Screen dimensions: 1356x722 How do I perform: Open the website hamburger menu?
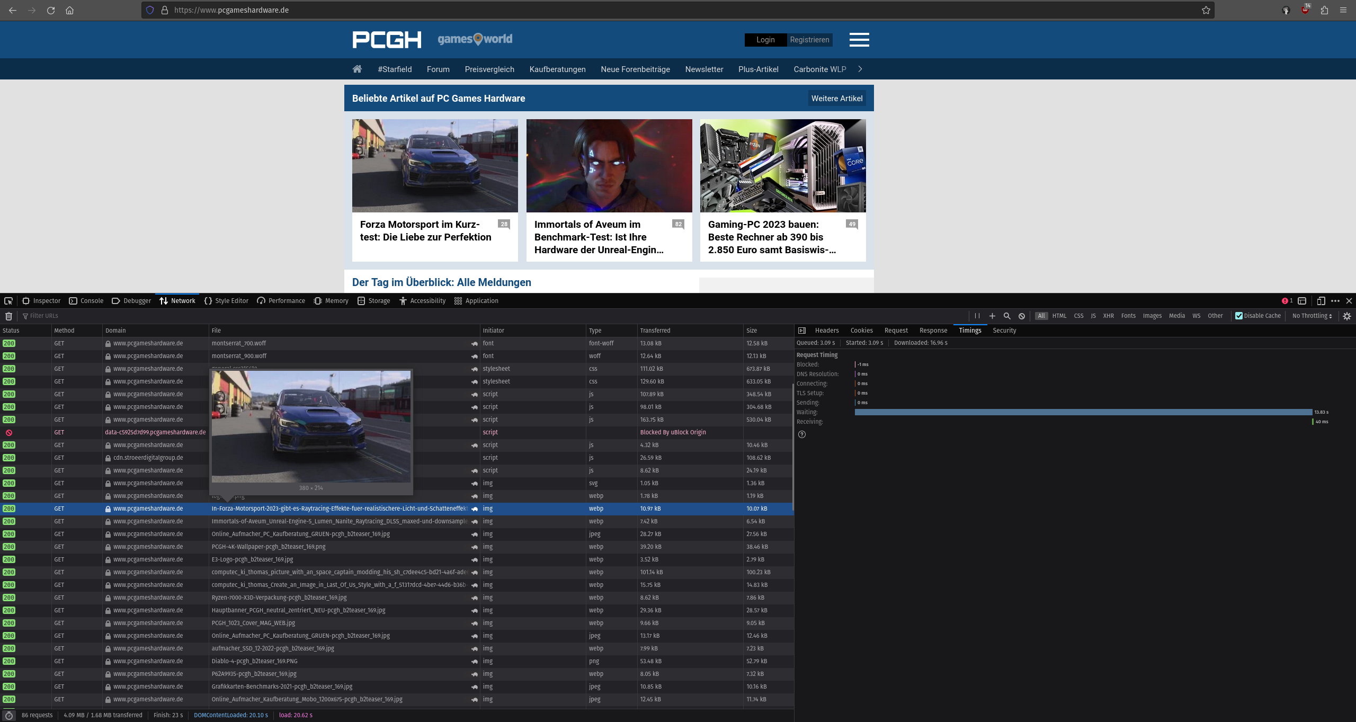coord(859,40)
